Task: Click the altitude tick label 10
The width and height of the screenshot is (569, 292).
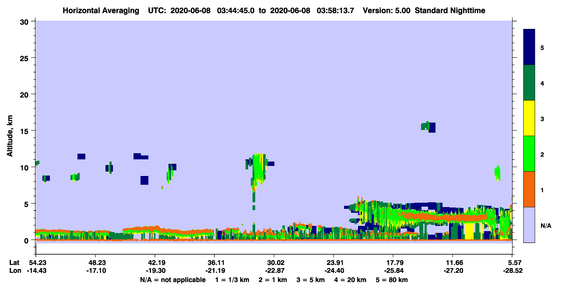Action: click(x=25, y=167)
